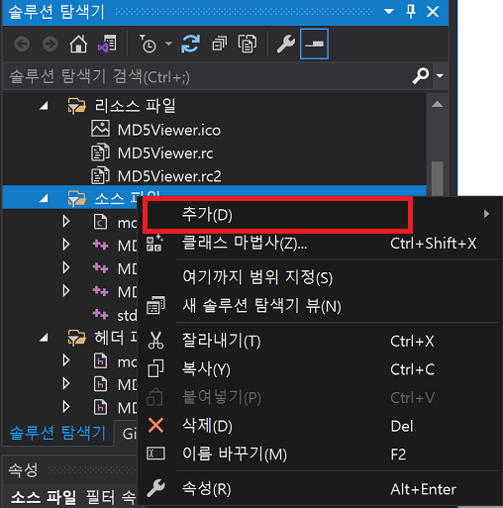Collapse the 소스 파일 folder

pos(44,198)
